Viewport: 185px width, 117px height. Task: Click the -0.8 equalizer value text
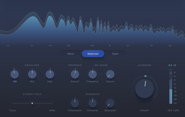point(15,81)
